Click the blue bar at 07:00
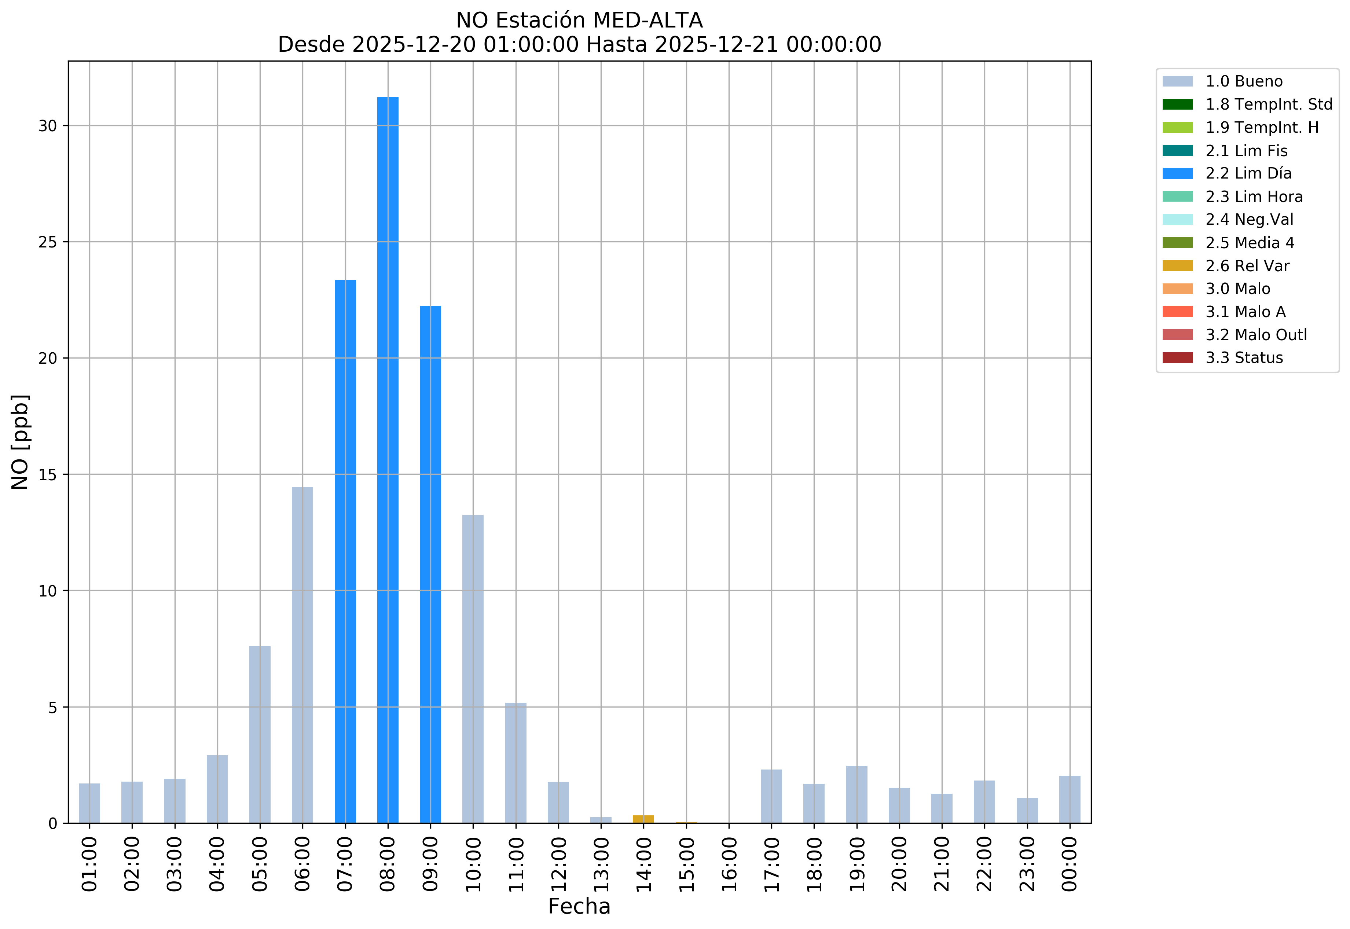The height and width of the screenshot is (929, 1350). (345, 552)
